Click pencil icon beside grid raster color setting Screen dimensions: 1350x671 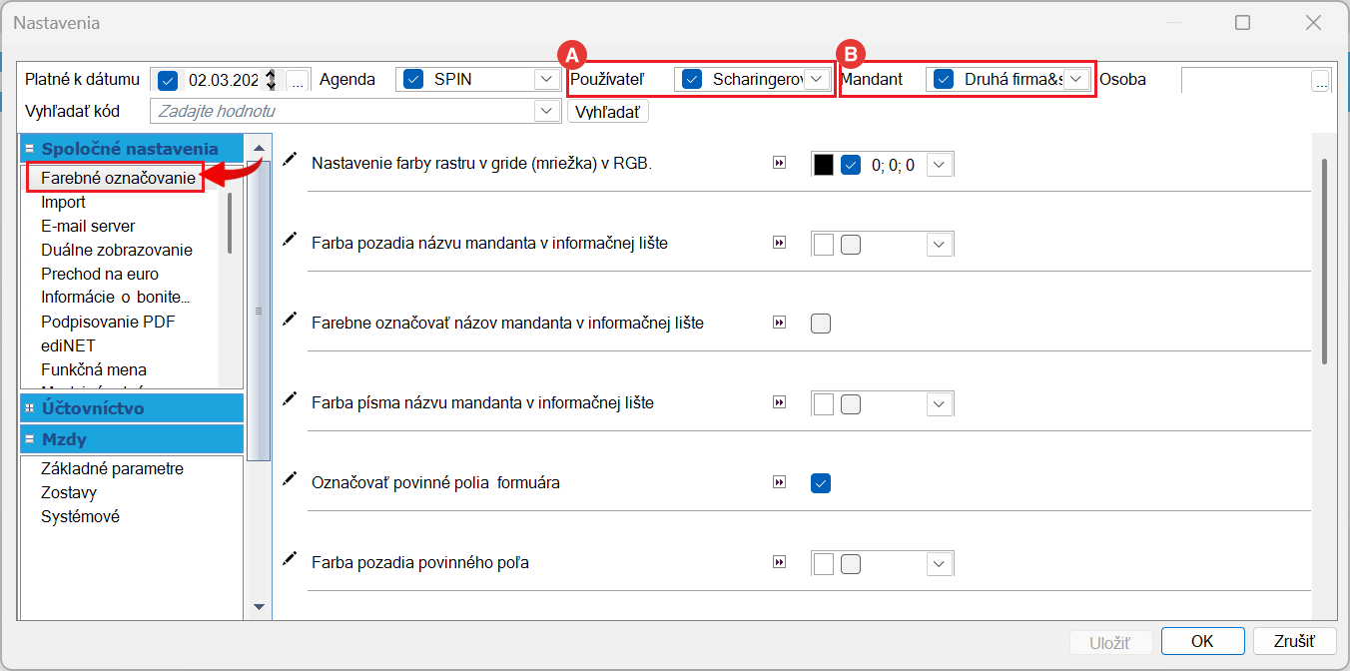(290, 160)
